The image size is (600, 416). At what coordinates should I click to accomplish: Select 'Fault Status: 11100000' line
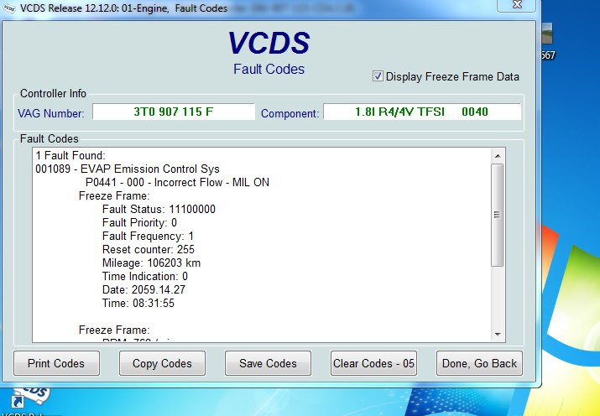(159, 209)
